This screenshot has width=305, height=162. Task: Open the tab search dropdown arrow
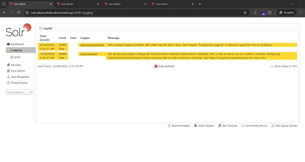point(4,4)
